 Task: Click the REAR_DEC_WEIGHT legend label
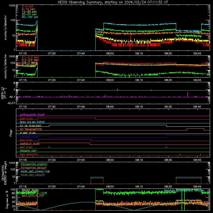pos(33,175)
